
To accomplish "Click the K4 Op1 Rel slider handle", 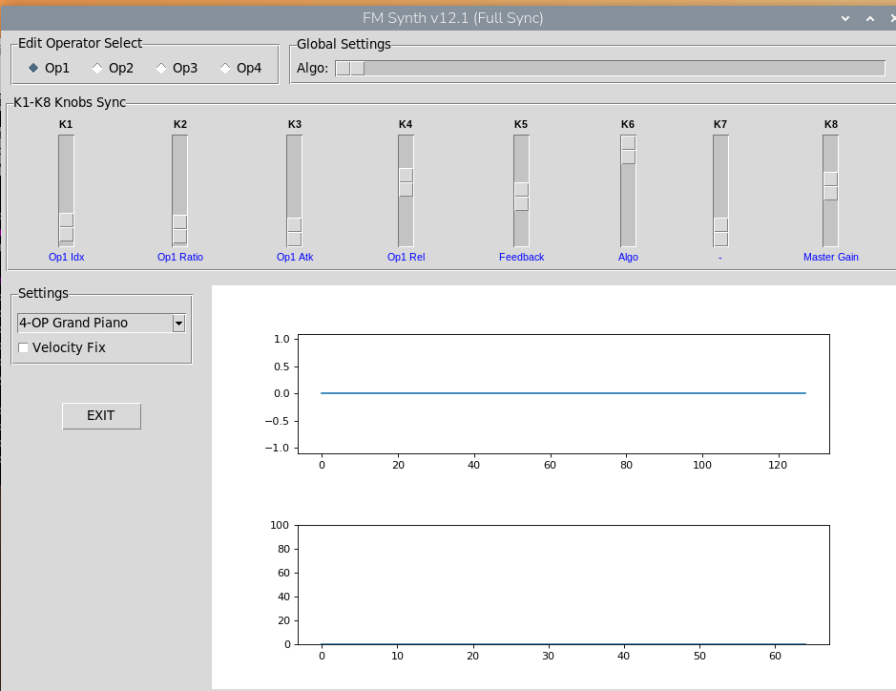I will click(x=406, y=182).
